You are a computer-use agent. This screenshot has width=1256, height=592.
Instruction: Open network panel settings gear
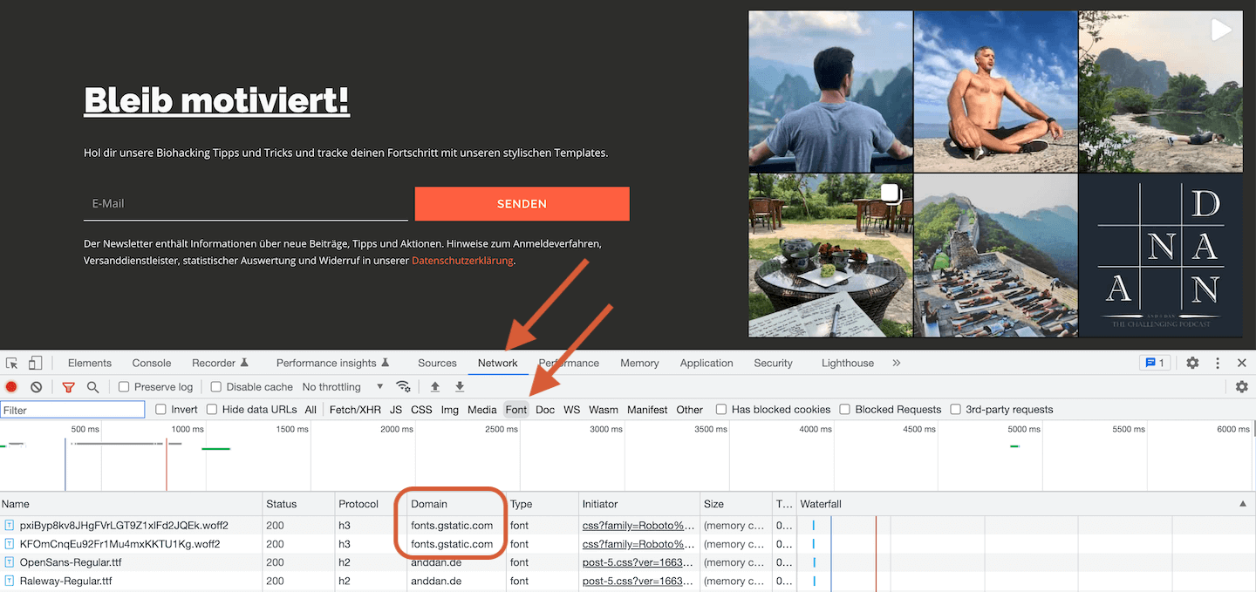pos(1242,387)
